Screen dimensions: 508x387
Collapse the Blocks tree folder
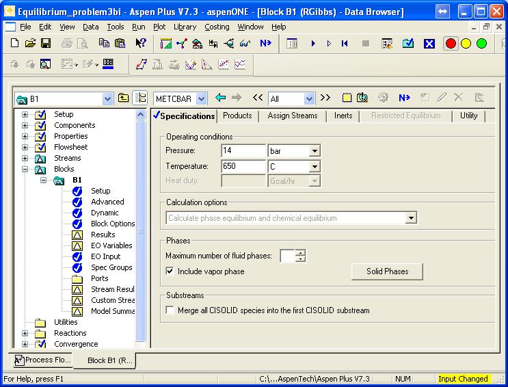coord(25,169)
